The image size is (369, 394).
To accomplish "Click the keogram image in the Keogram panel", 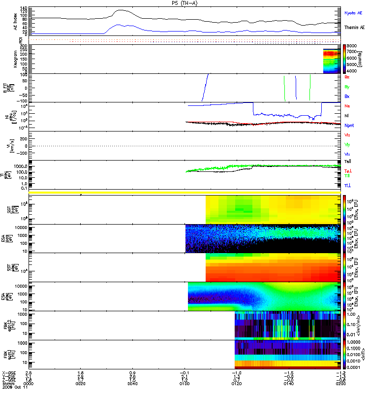I will (332, 61).
